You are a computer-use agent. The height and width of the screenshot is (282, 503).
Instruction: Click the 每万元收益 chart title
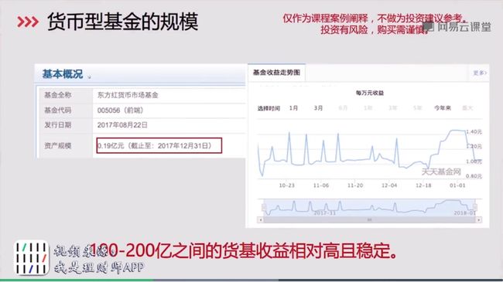click(x=370, y=93)
